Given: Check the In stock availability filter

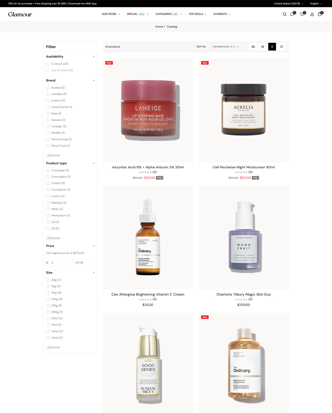Looking at the screenshot, I should 48,64.
